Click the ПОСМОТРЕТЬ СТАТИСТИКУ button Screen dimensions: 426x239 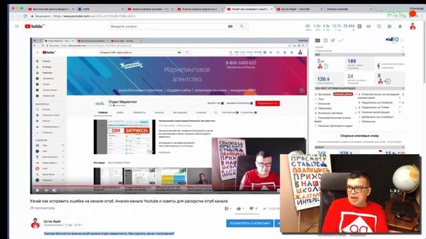250,223
